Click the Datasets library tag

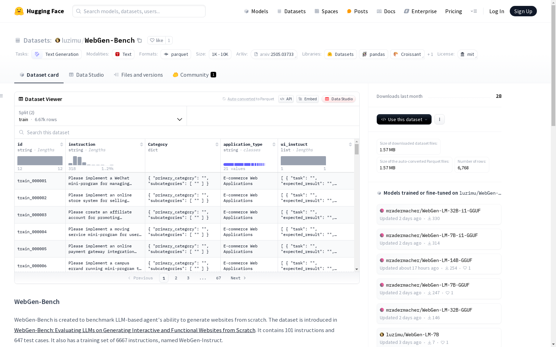[x=341, y=54]
